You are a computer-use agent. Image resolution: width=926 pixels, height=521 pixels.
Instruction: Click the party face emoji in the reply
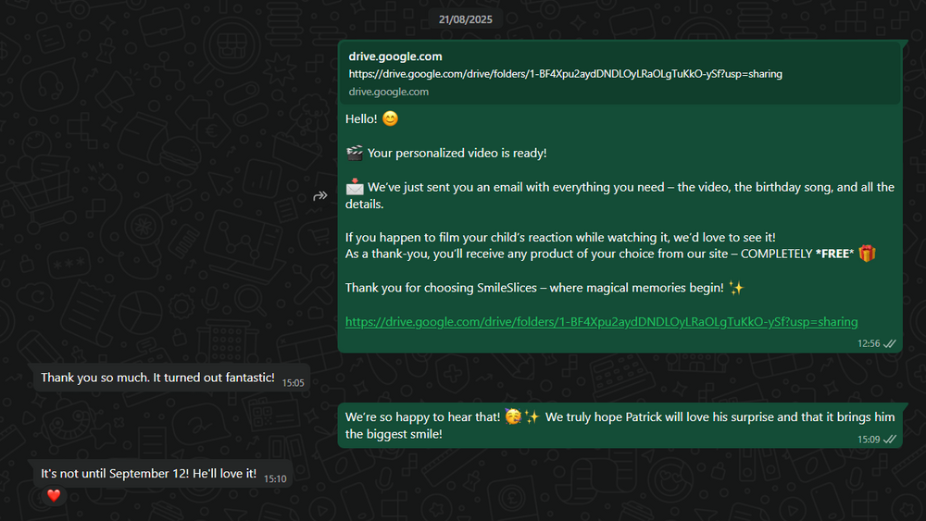tap(513, 417)
